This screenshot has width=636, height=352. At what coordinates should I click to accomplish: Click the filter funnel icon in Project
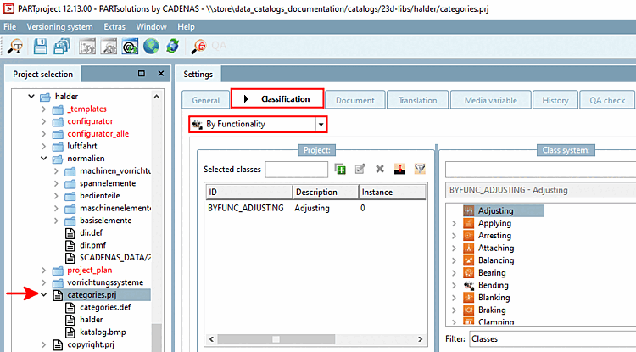pos(420,169)
